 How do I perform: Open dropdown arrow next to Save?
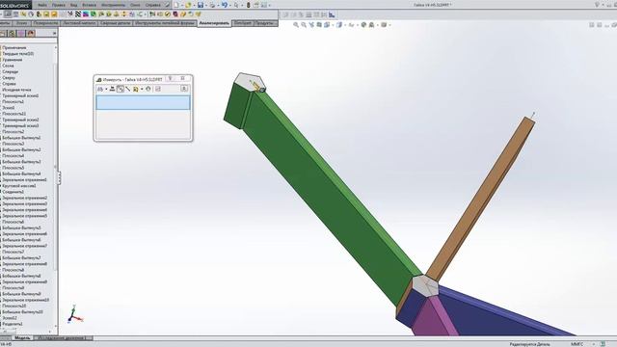[206, 5]
